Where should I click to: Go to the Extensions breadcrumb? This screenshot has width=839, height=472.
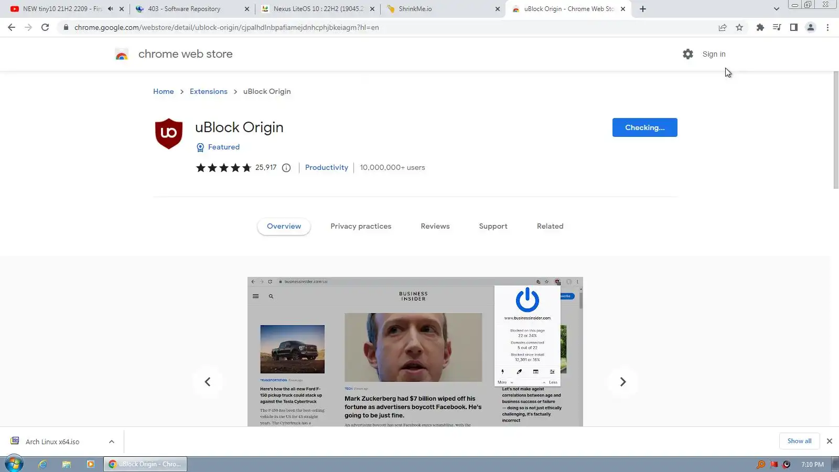(x=209, y=92)
